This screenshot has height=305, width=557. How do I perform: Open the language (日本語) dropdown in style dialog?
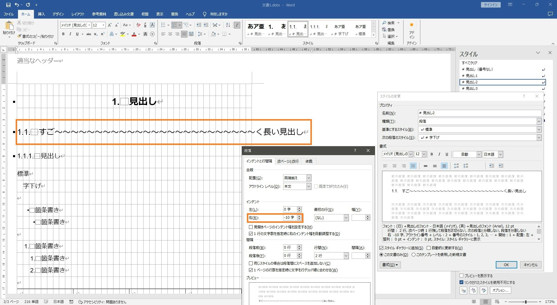[x=500, y=154]
